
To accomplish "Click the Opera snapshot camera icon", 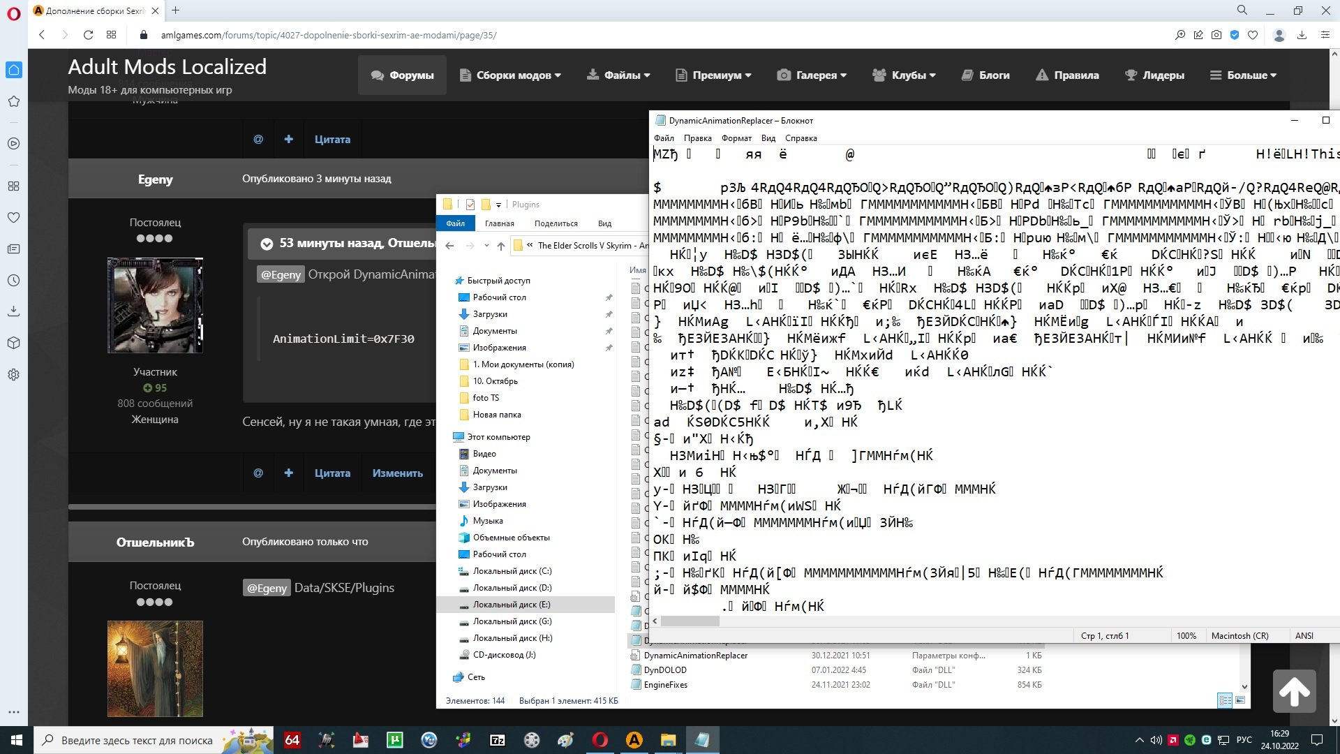I will [1216, 35].
